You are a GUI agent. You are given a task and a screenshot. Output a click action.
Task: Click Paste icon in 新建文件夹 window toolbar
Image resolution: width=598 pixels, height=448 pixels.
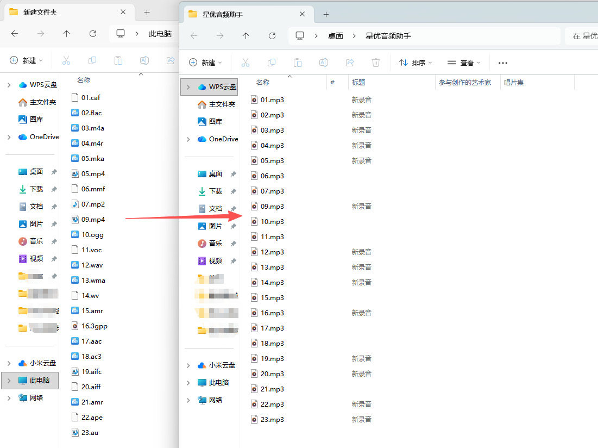click(x=118, y=60)
